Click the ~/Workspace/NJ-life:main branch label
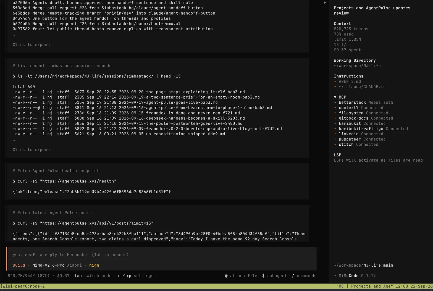The height and width of the screenshot is (291, 433). (x=363, y=265)
